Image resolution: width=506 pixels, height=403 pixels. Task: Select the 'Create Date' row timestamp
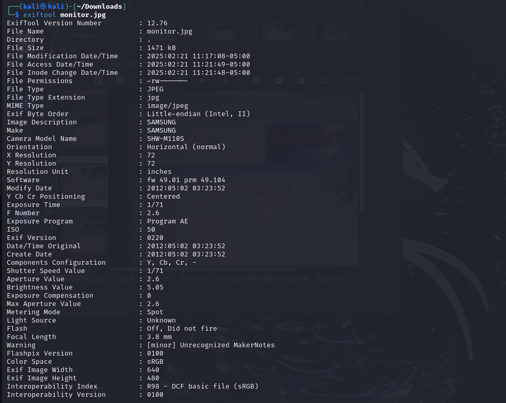[186, 254]
